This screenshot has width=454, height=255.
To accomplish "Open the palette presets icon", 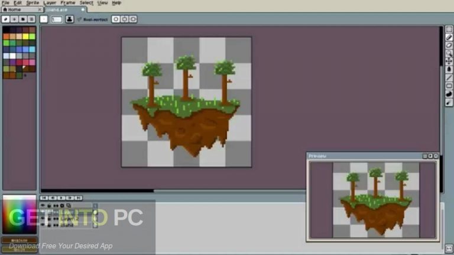I will tap(23, 19).
